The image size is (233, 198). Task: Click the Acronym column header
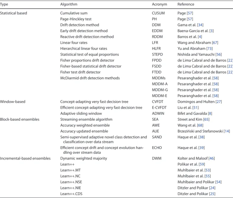(160, 4)
